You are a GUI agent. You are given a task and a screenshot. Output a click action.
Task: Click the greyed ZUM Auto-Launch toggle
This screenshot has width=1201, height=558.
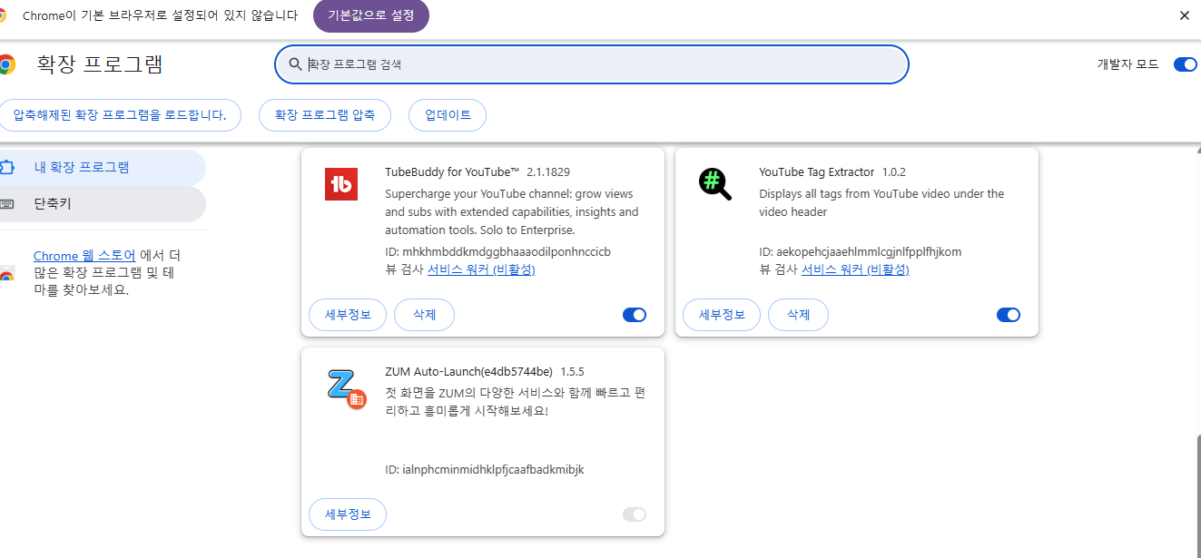coord(635,514)
